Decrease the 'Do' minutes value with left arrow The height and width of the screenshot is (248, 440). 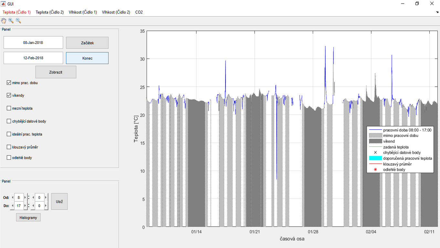(x=33, y=206)
